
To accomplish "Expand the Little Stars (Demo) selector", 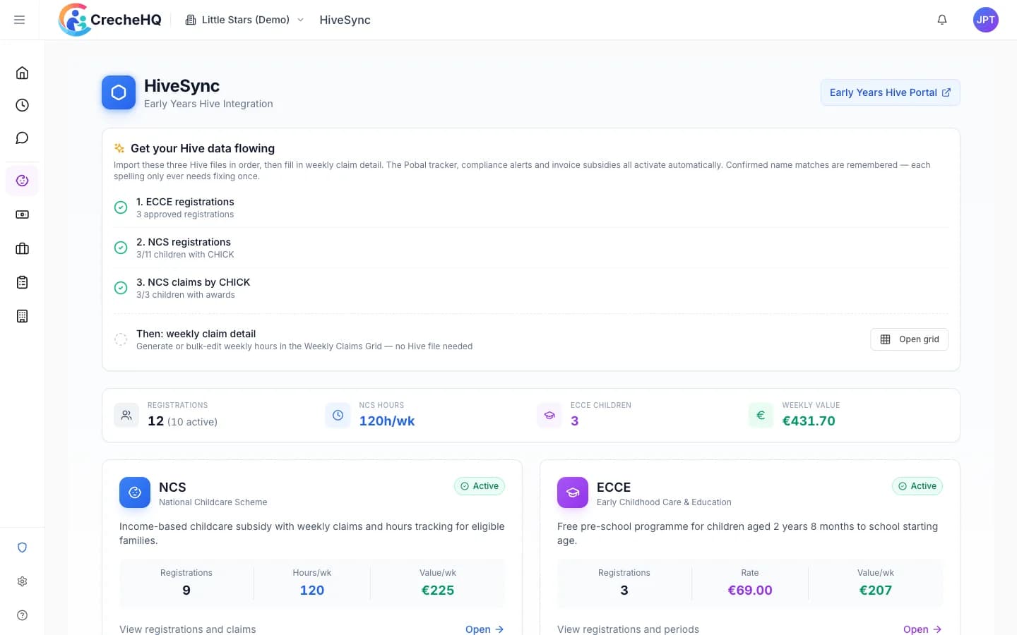I will coord(245,20).
